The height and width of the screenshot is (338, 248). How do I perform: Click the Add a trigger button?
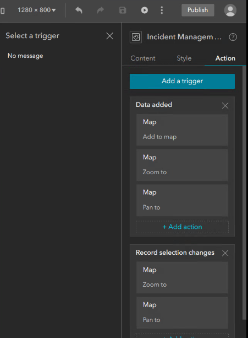(x=182, y=81)
